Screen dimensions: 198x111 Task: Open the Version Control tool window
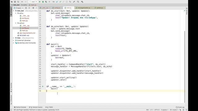point(36,107)
